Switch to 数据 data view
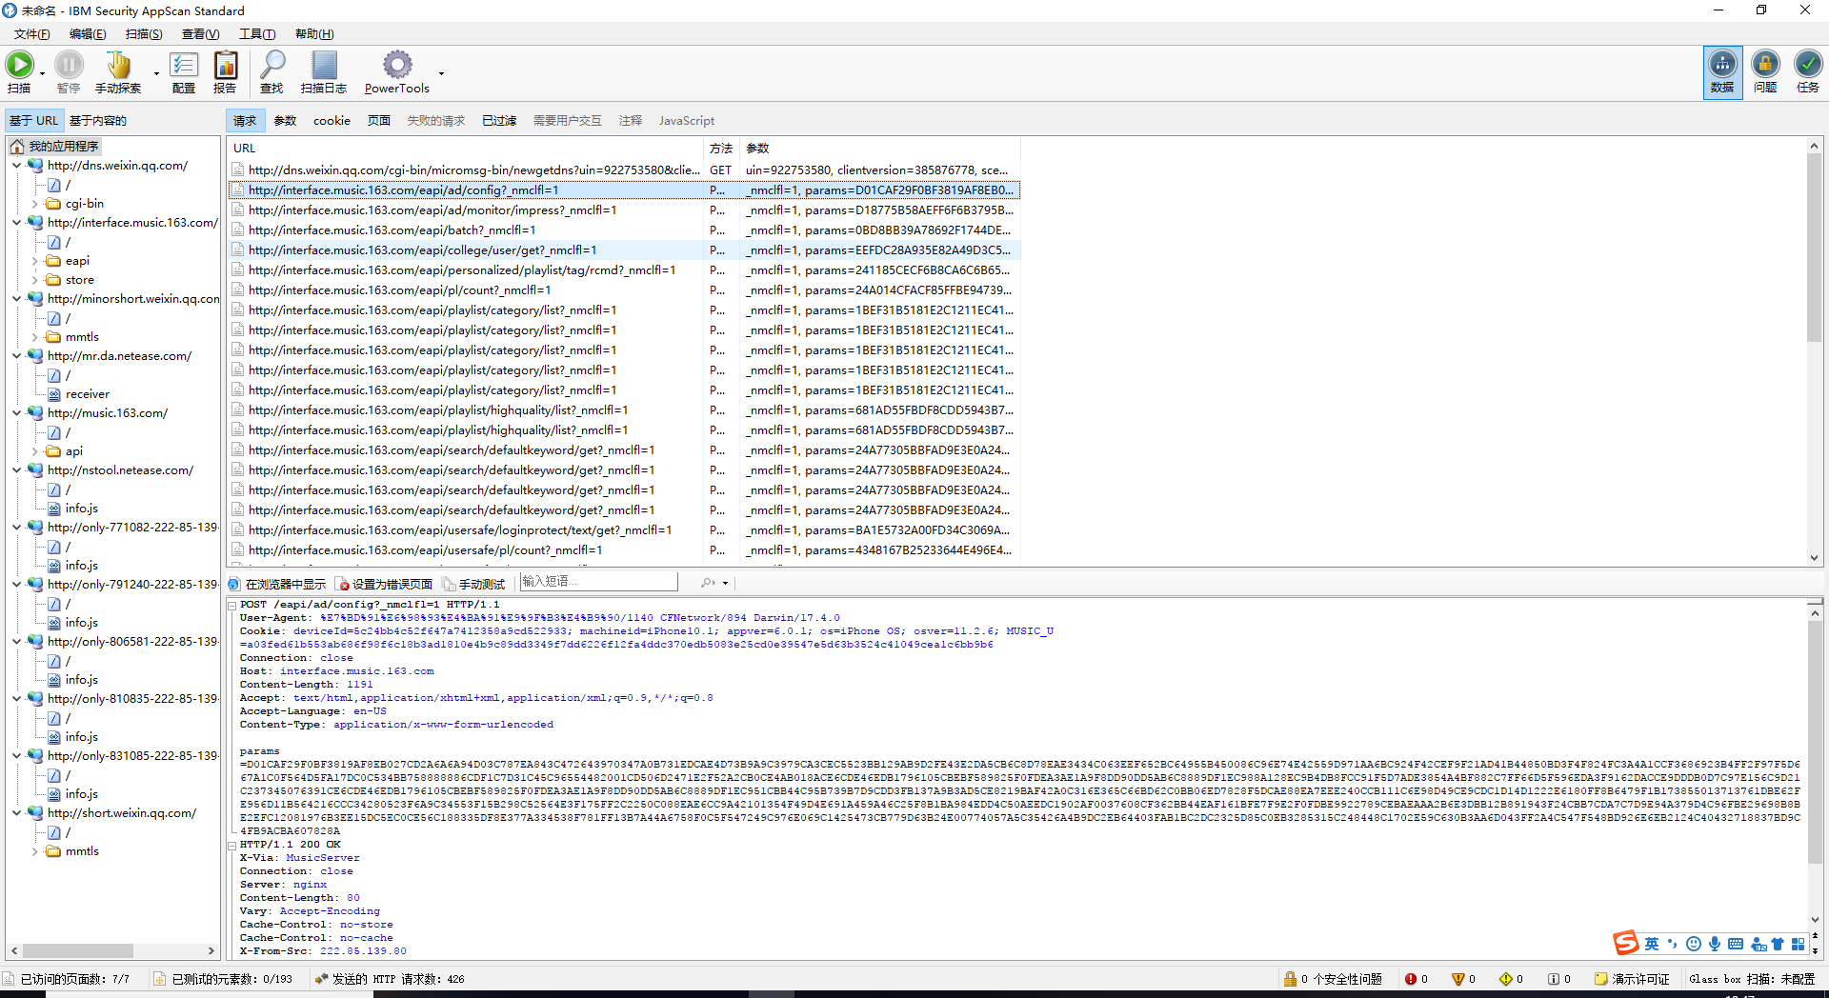Image resolution: width=1829 pixels, height=998 pixels. [1722, 72]
